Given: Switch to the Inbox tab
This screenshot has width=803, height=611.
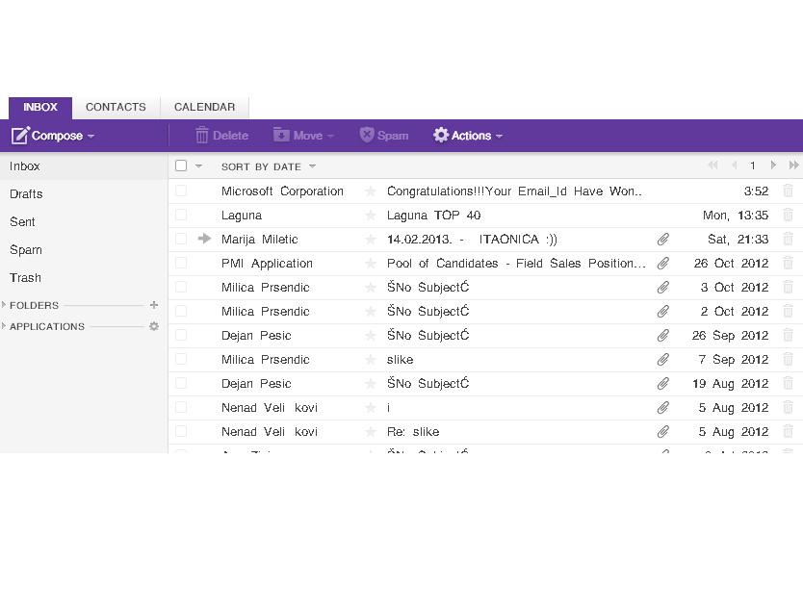Looking at the screenshot, I should click(40, 108).
